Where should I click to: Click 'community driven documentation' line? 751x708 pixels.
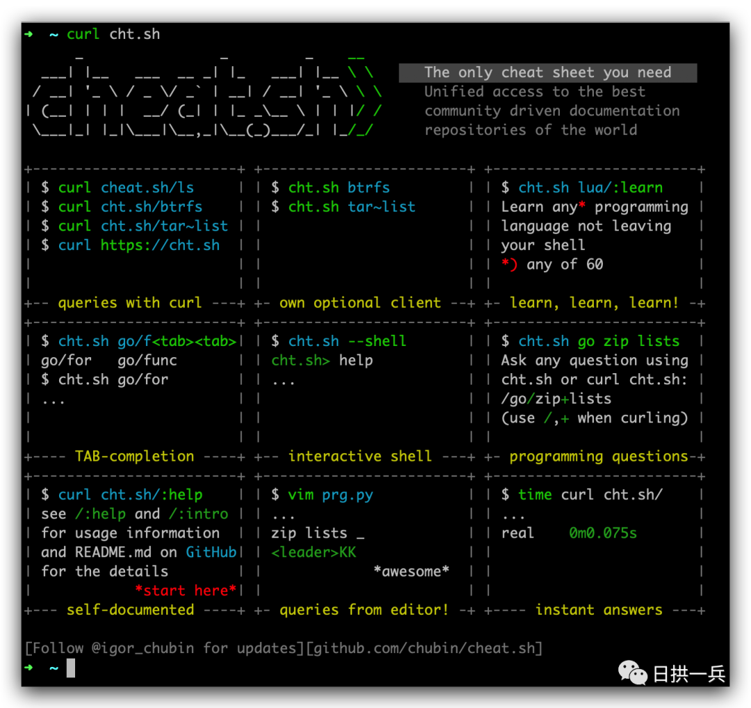pyautogui.click(x=551, y=111)
